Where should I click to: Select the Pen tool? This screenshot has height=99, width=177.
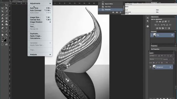click(2, 28)
